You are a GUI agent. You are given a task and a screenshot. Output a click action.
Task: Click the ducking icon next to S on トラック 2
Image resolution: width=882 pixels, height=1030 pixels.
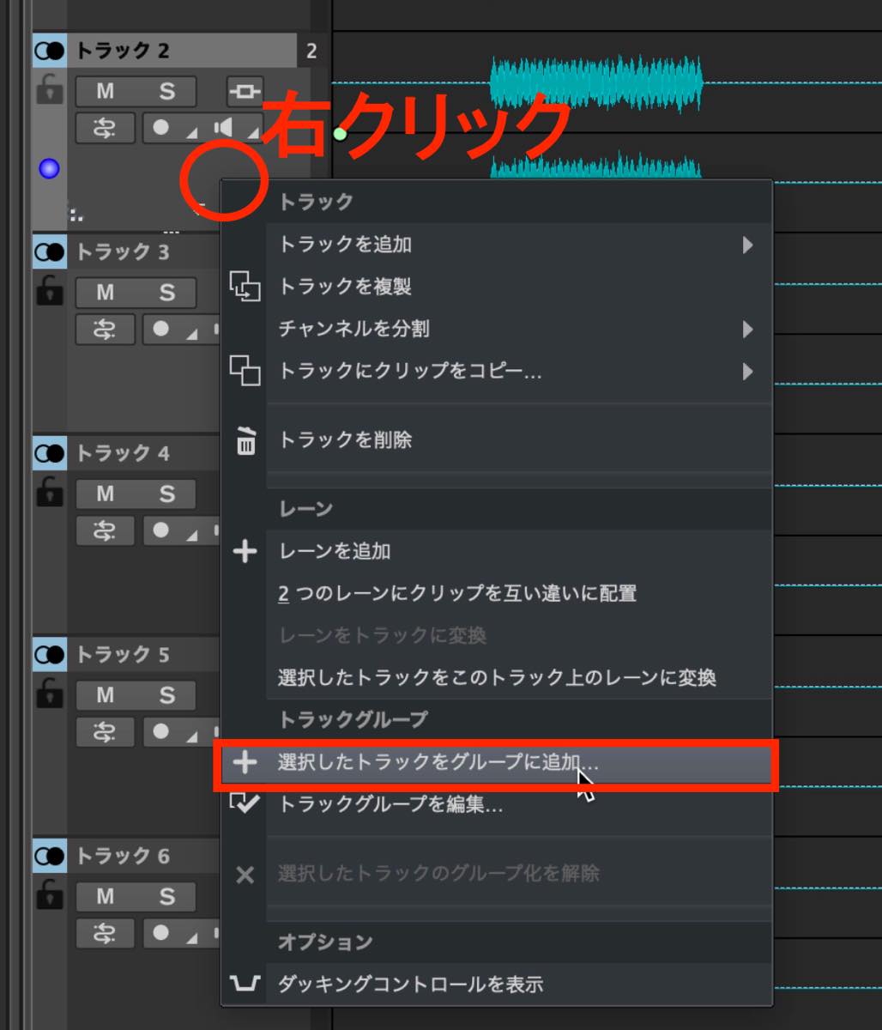click(245, 90)
